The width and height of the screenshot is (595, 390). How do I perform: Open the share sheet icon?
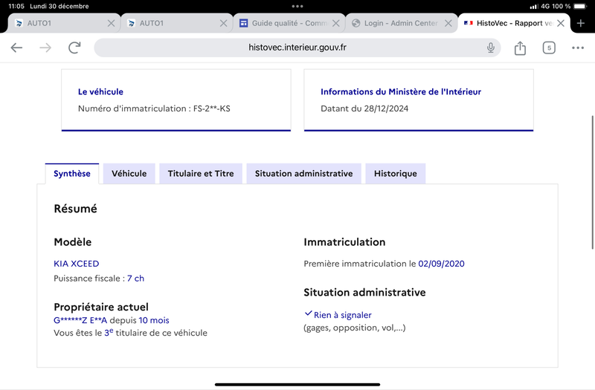(520, 48)
